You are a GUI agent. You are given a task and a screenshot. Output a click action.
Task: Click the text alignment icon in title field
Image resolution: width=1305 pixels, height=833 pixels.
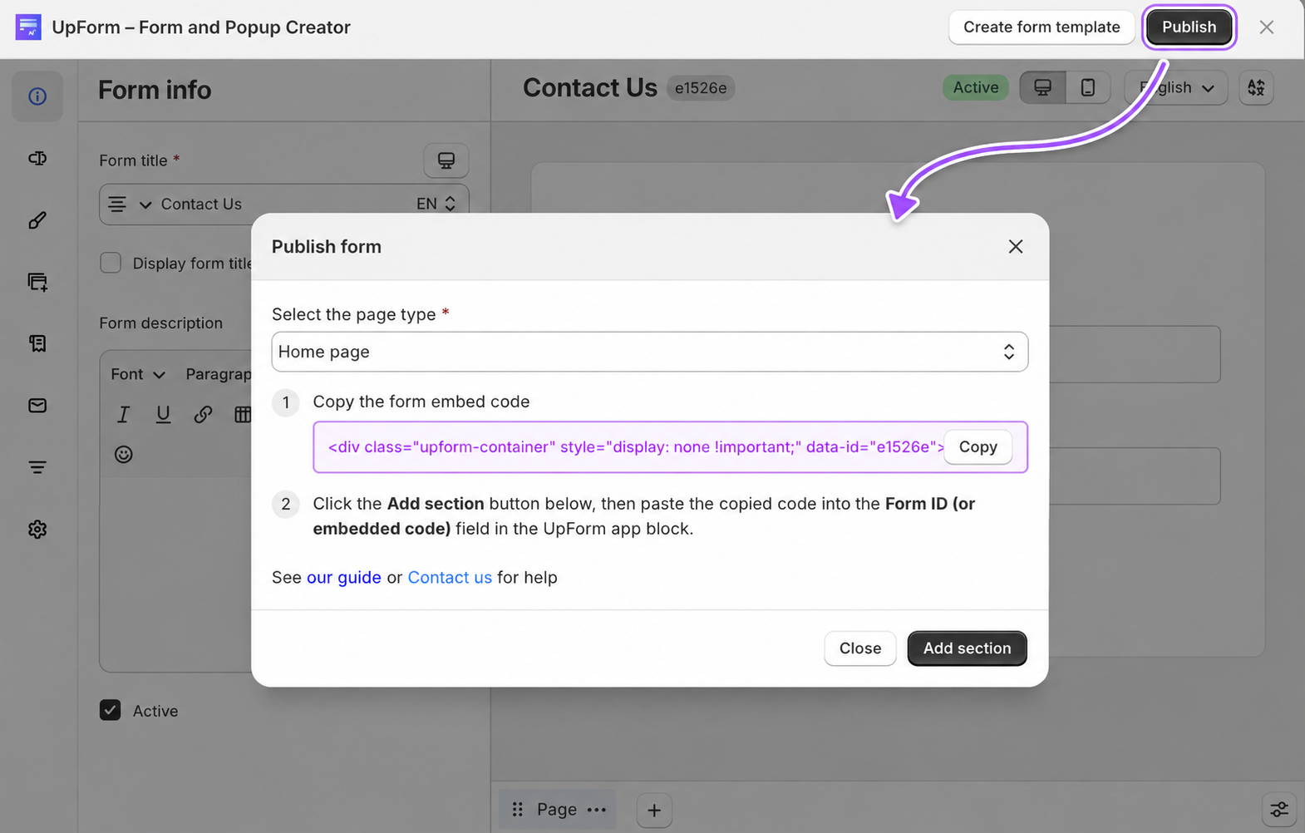click(x=118, y=205)
